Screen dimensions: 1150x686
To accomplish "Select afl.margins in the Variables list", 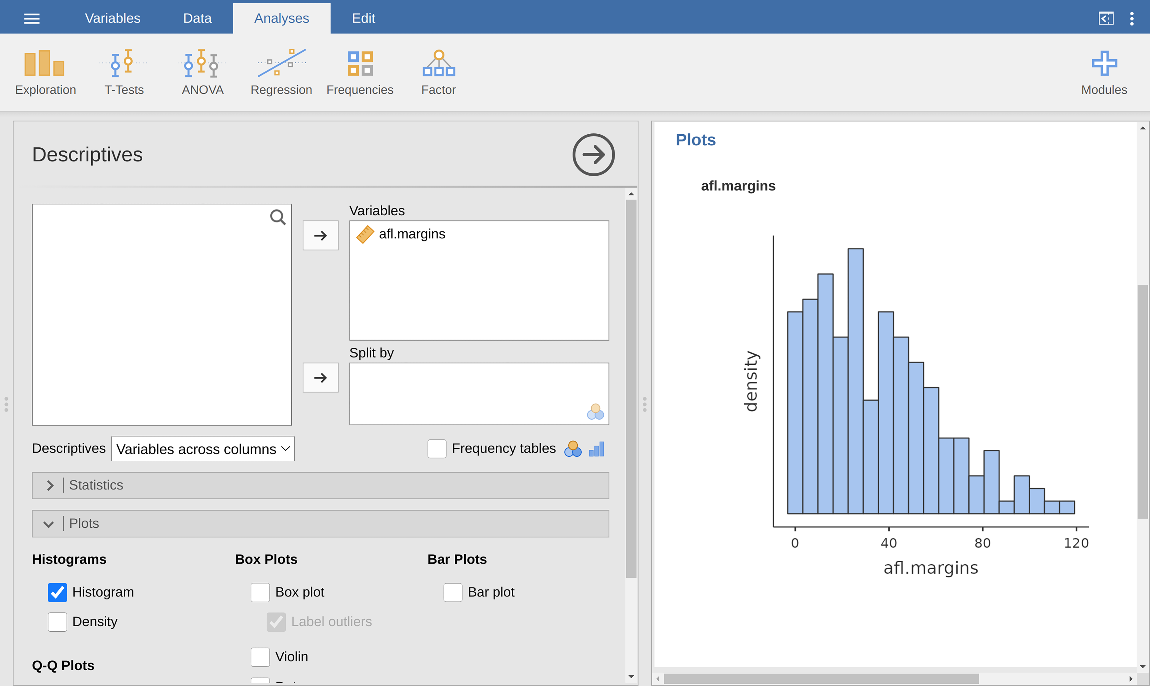I will pos(479,234).
